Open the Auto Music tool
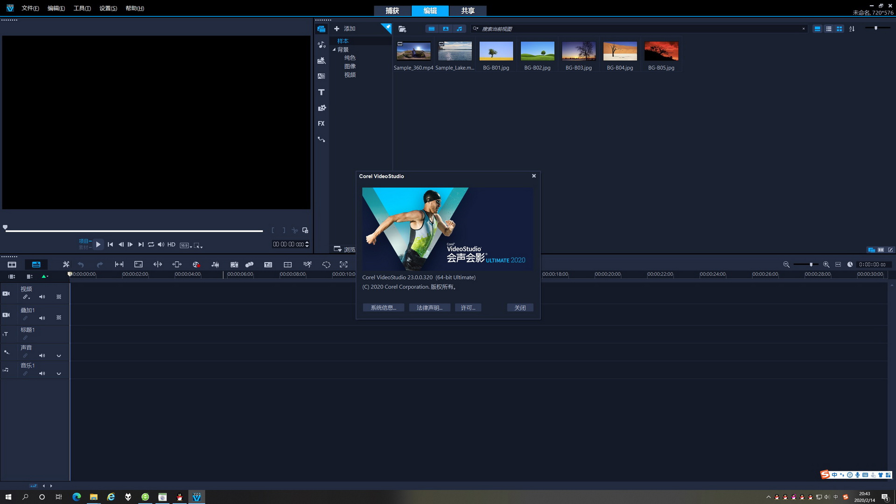Image resolution: width=896 pixels, height=504 pixels. tap(234, 265)
